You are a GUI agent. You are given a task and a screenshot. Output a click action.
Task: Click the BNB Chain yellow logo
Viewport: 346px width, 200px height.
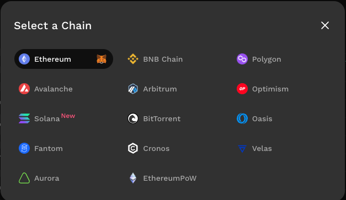click(133, 59)
